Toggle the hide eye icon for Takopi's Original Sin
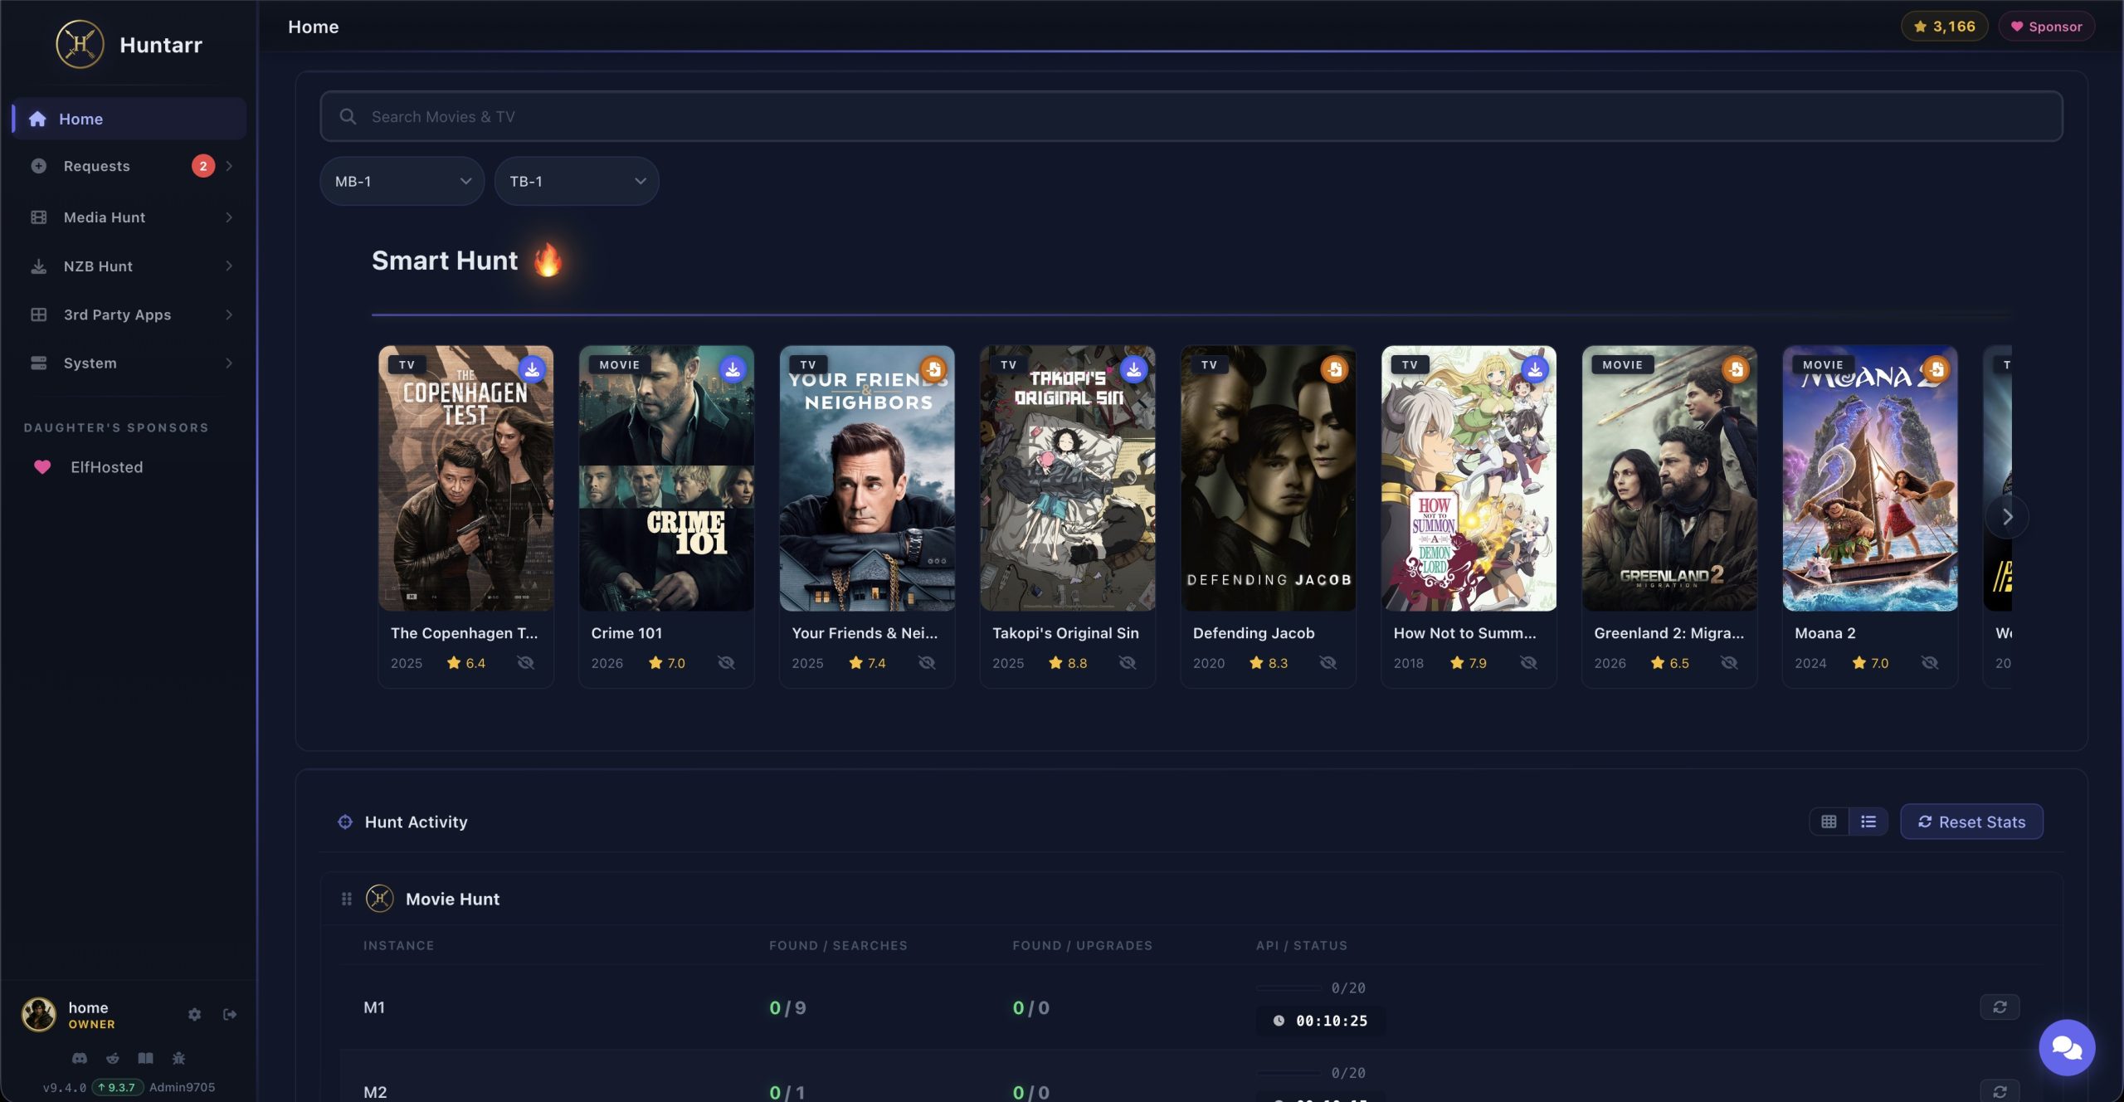The height and width of the screenshot is (1102, 2124). pos(1127,662)
